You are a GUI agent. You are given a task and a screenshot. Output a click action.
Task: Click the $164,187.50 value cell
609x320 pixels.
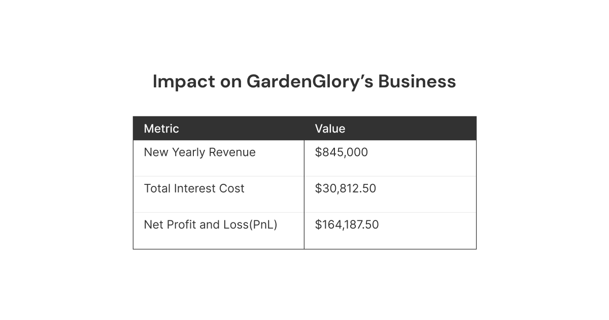(347, 225)
